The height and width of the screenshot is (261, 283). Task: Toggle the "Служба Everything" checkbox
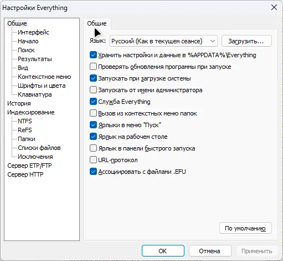click(x=93, y=102)
